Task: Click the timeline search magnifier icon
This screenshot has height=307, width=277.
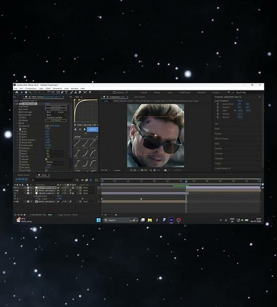Action: tap(33, 179)
